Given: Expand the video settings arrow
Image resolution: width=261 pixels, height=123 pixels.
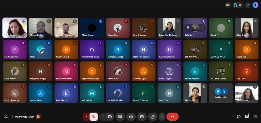Looking at the screenshot, I should click(103, 117).
